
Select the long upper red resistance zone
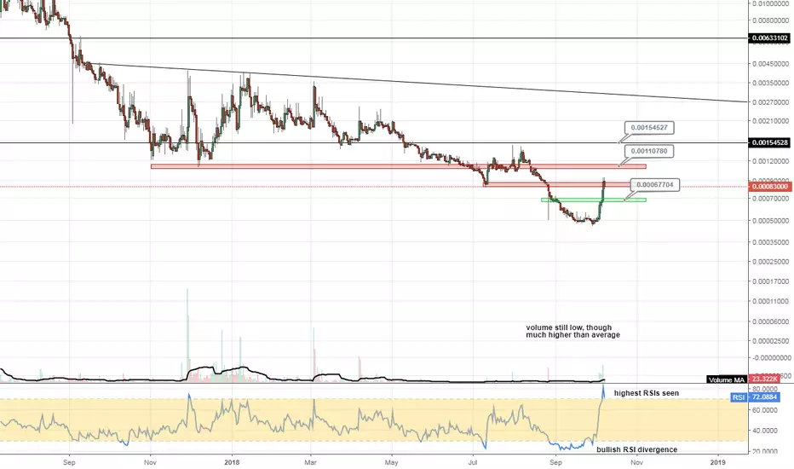point(399,166)
